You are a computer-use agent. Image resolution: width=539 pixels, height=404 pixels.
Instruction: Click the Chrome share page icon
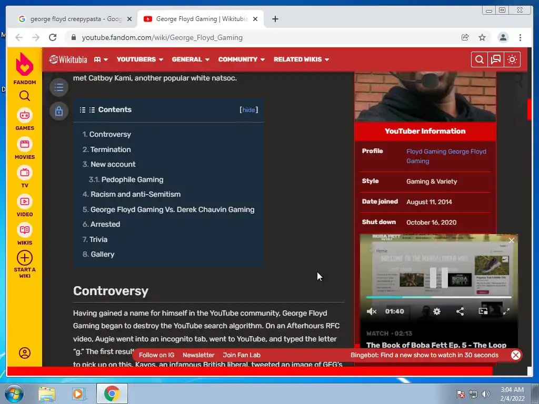[x=465, y=37]
